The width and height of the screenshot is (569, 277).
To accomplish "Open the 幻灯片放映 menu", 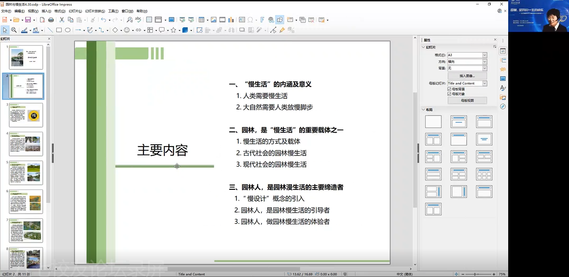I will click(x=95, y=11).
